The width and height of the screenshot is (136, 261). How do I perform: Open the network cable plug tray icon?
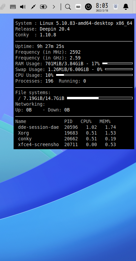(x=33, y=7)
